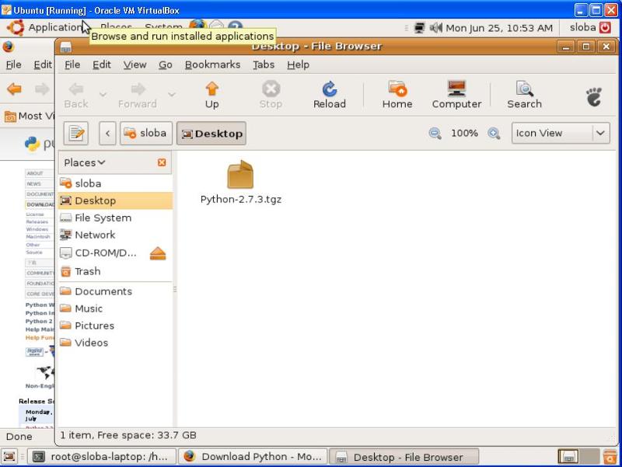Open the Go menu
Screen dimensions: 622x467
coord(166,64)
